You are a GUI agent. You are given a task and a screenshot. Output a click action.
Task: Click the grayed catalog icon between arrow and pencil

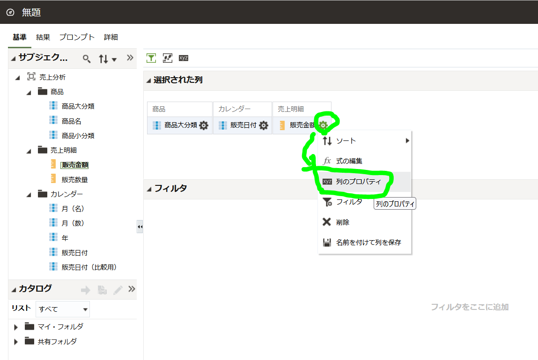102,290
